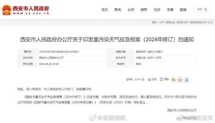Click the 保存 save label
The height and width of the screenshot is (123, 215).
(166, 79)
